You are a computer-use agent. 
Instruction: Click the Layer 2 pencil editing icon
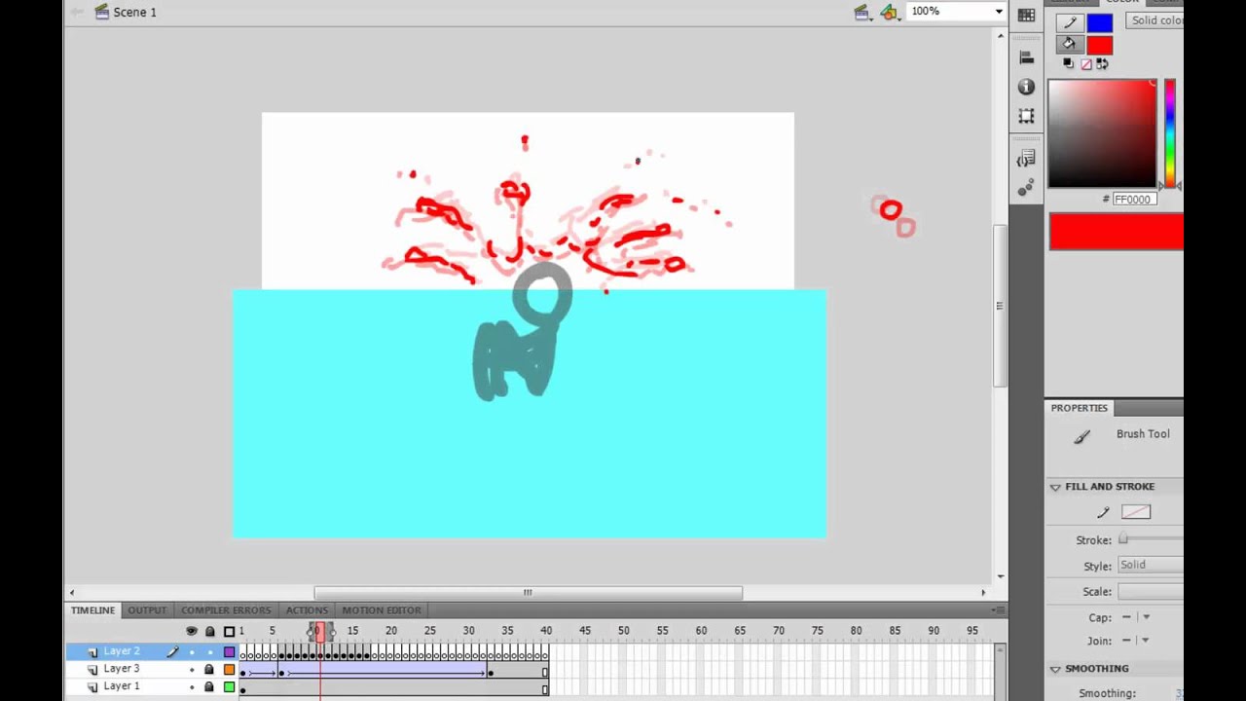[173, 651]
